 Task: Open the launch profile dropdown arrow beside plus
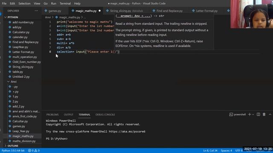pyautogui.click(x=253, y=114)
